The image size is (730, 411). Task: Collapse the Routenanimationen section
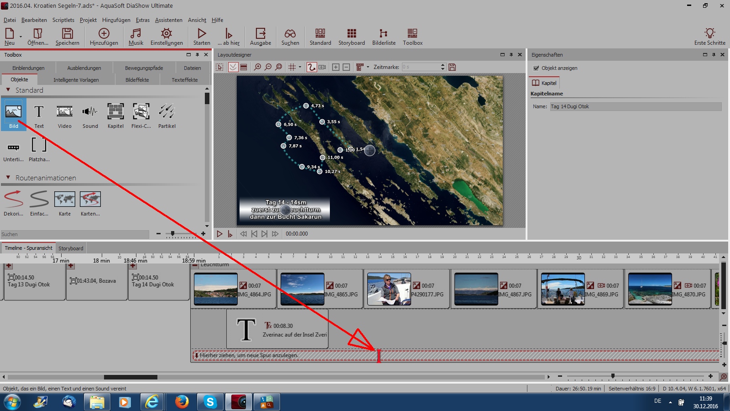8,178
